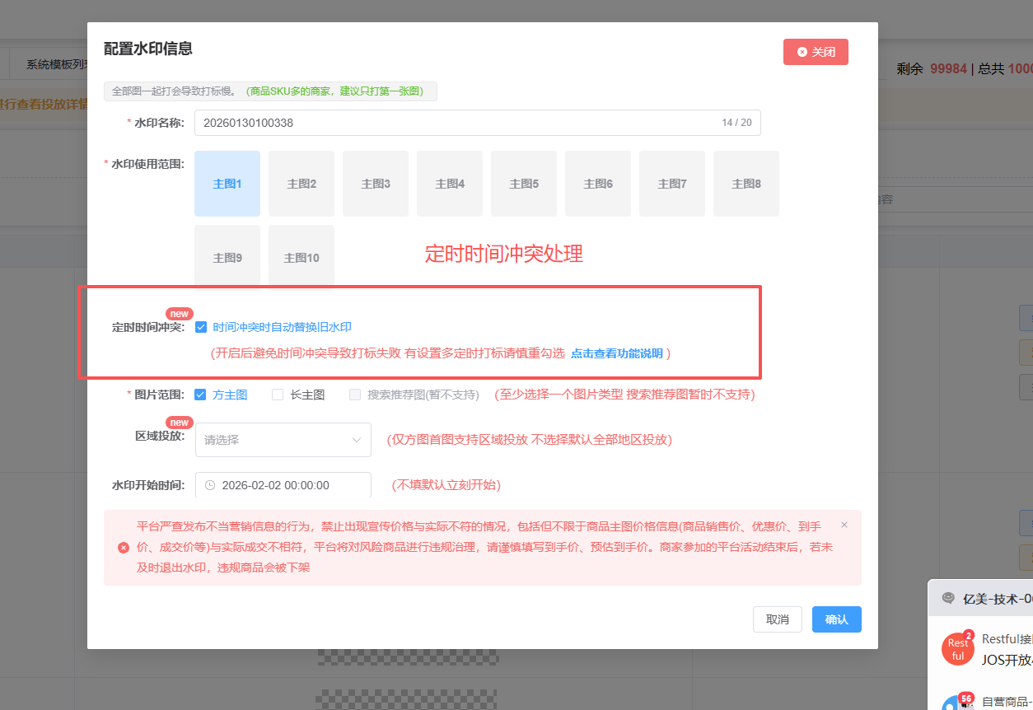Toggle 时间冲突时自动替换旧水印 checkbox

pos(200,327)
